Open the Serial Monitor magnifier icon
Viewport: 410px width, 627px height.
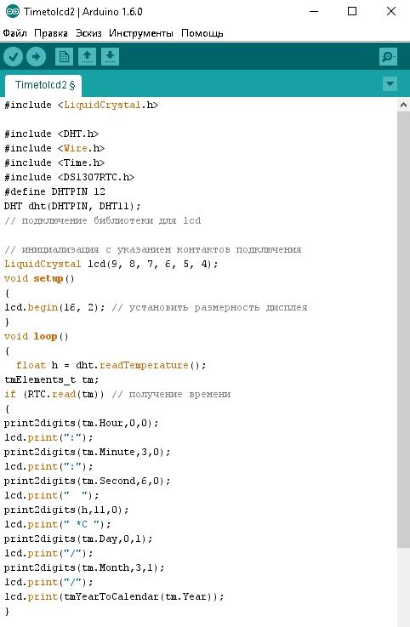point(388,57)
